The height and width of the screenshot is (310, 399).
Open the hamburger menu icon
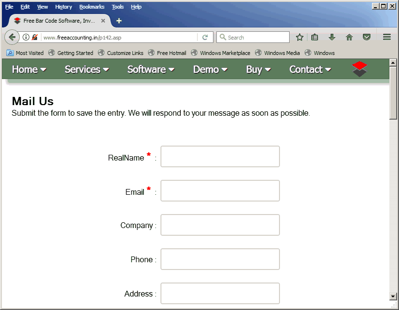(x=386, y=37)
